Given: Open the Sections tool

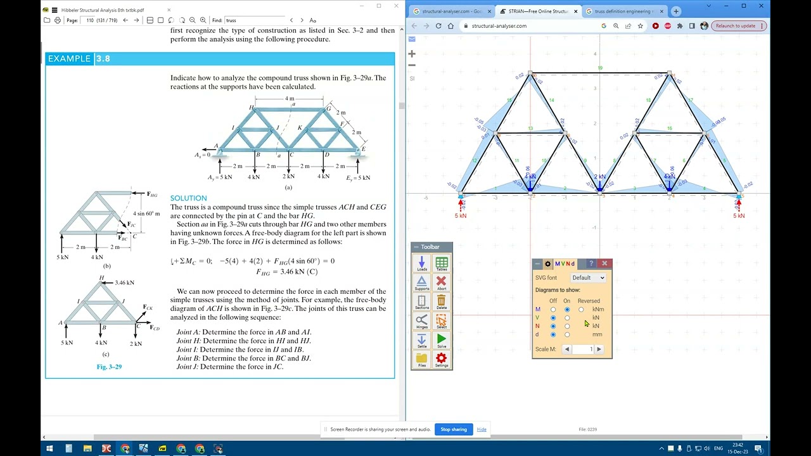Looking at the screenshot, I should pos(421,302).
